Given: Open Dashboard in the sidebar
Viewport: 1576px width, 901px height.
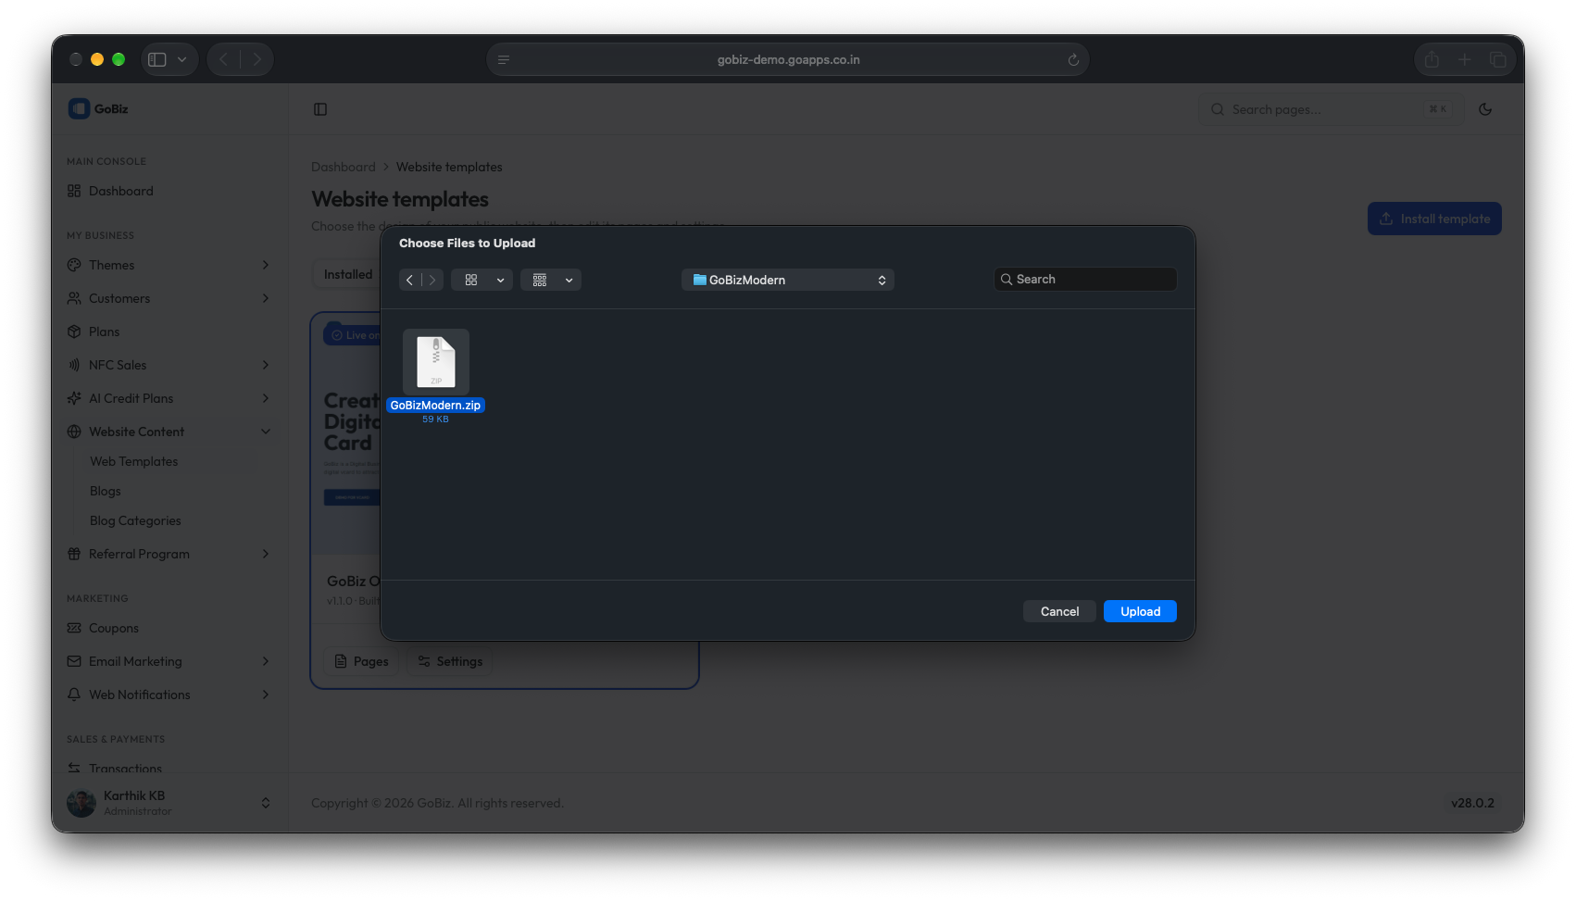Looking at the screenshot, I should (120, 191).
